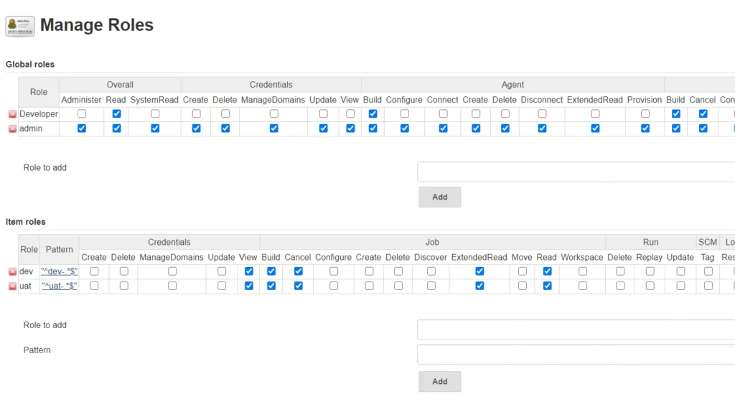
Task: Uncheck Agent Build for Developer role
Action: pos(373,113)
